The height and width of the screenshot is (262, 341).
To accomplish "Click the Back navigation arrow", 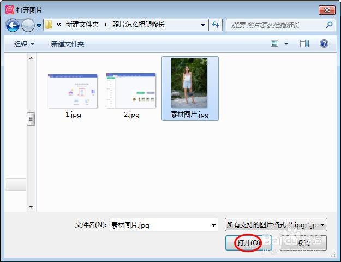I will point(13,25).
